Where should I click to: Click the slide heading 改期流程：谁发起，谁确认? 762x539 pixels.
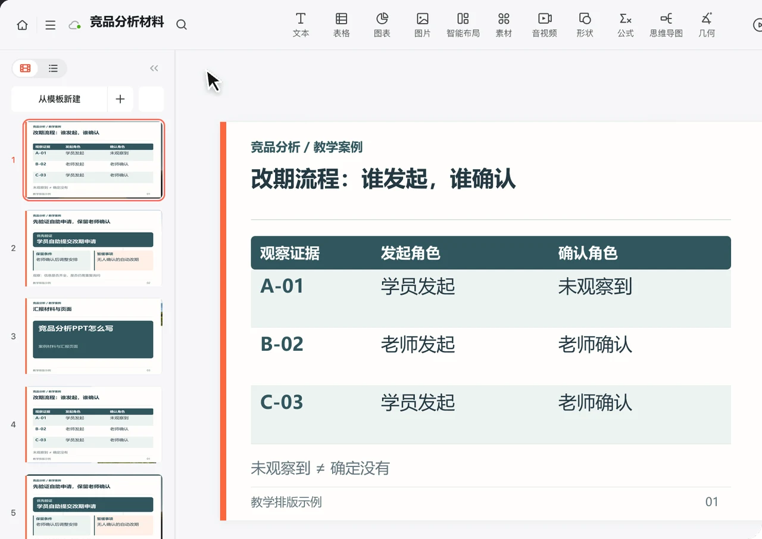383,179
